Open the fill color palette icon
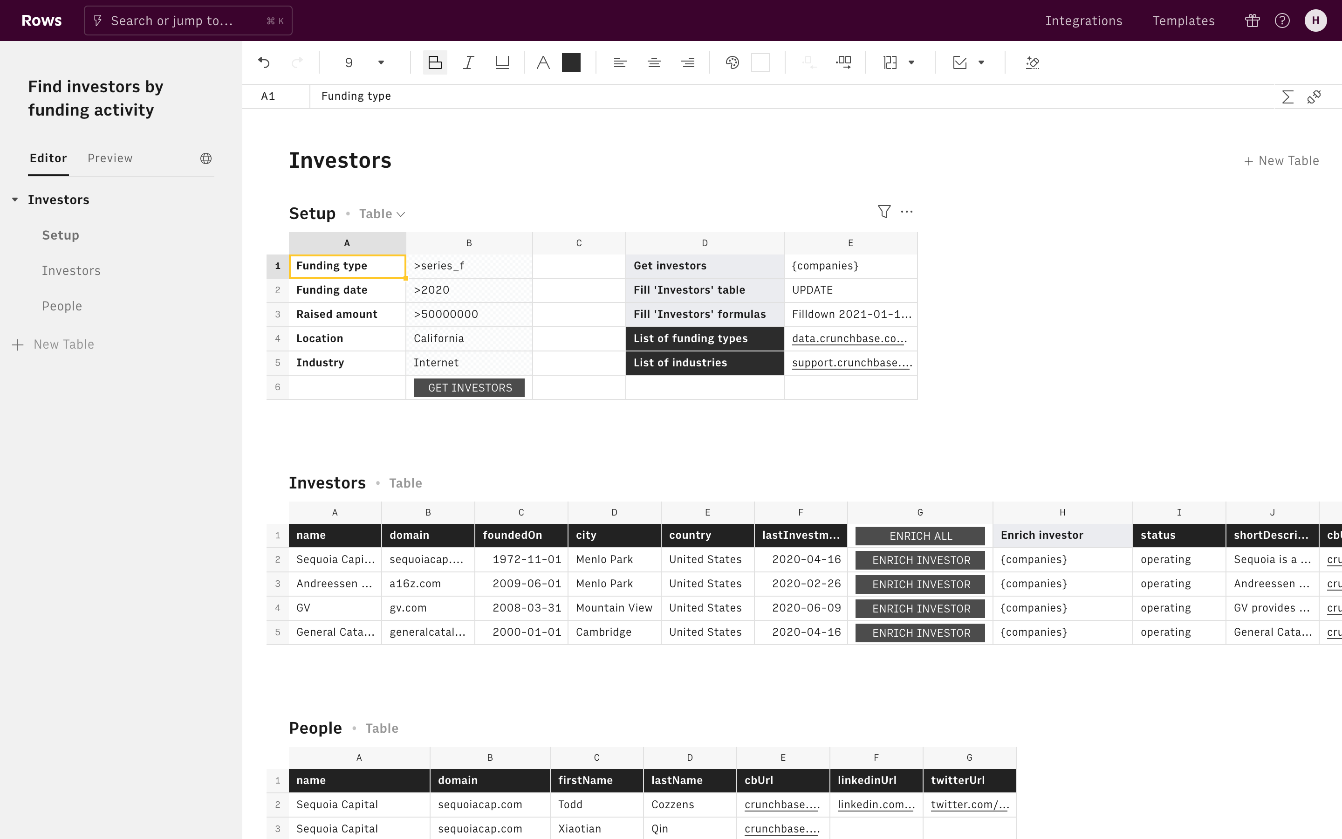Screen dimensions: 1342x839 point(732,63)
